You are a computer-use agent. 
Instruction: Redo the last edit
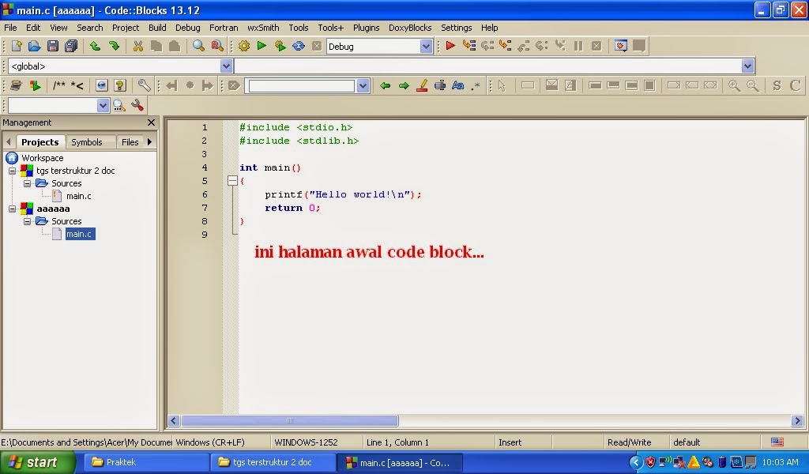pos(114,47)
